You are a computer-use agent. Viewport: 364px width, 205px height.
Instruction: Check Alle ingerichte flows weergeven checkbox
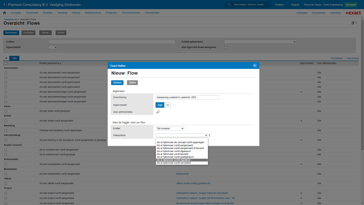(226, 47)
